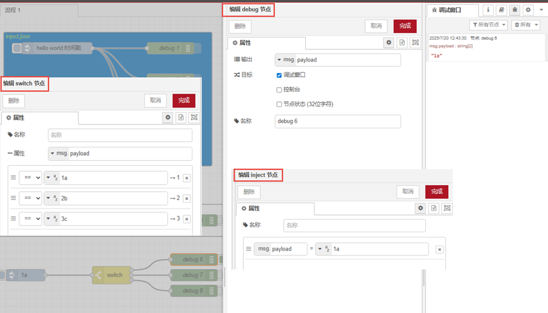The width and height of the screenshot is (548, 313).
Task: Open the value type selector for rule 2b
Action: [x=52, y=198]
